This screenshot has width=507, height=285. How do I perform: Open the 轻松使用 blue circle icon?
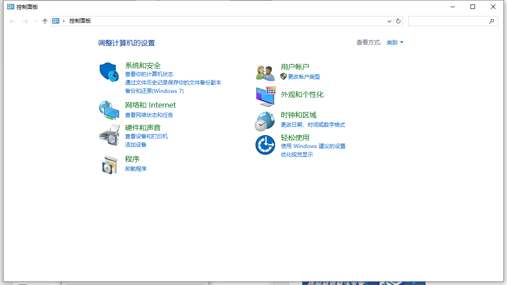click(x=265, y=145)
